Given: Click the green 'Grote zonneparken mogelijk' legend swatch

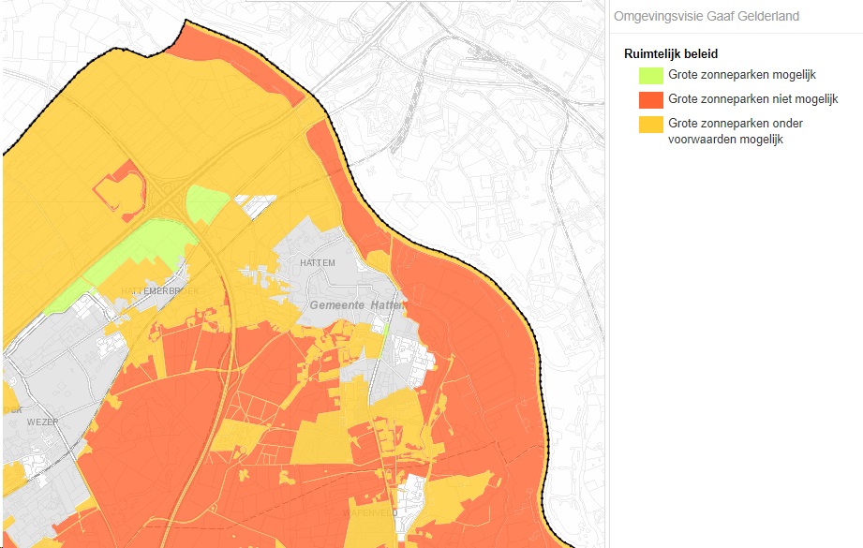Looking at the screenshot, I should [x=649, y=75].
